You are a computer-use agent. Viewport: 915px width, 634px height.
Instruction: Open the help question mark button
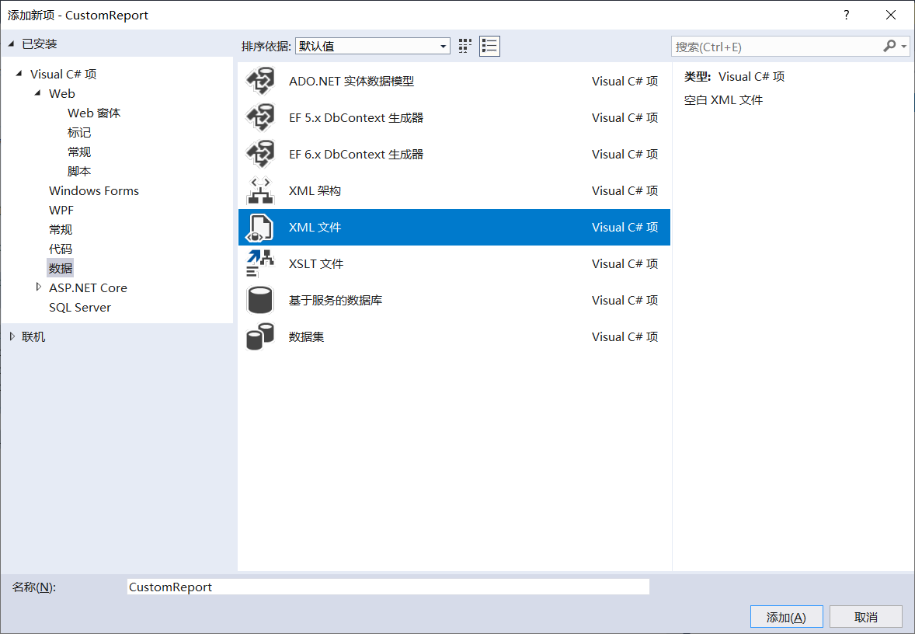[847, 15]
